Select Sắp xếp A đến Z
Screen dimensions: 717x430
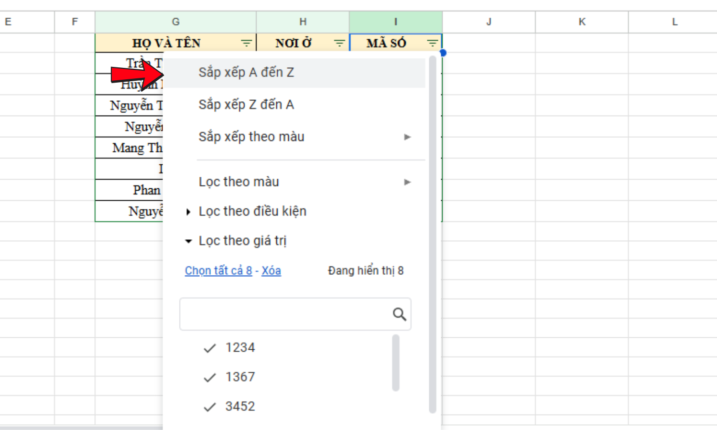click(x=247, y=72)
